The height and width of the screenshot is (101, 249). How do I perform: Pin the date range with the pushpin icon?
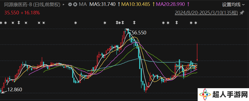242,13
